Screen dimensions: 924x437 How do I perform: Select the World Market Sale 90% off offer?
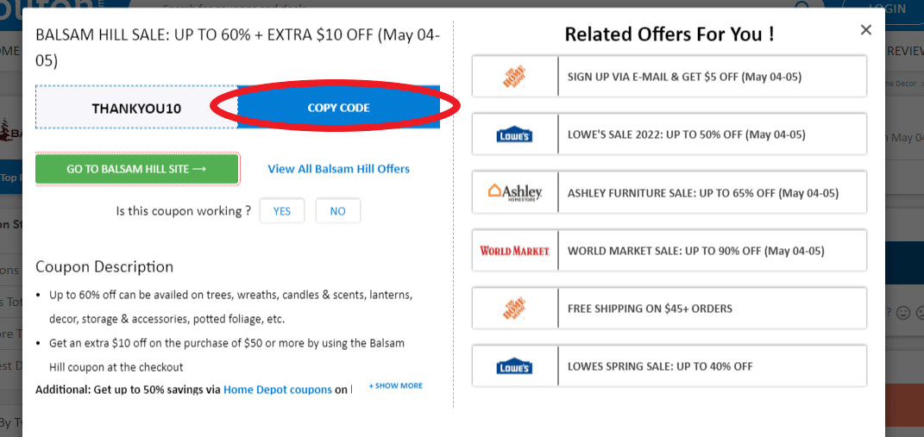[x=695, y=251]
